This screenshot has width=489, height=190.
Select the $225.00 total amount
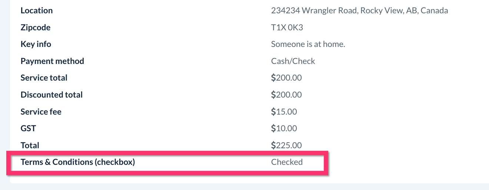pos(286,145)
